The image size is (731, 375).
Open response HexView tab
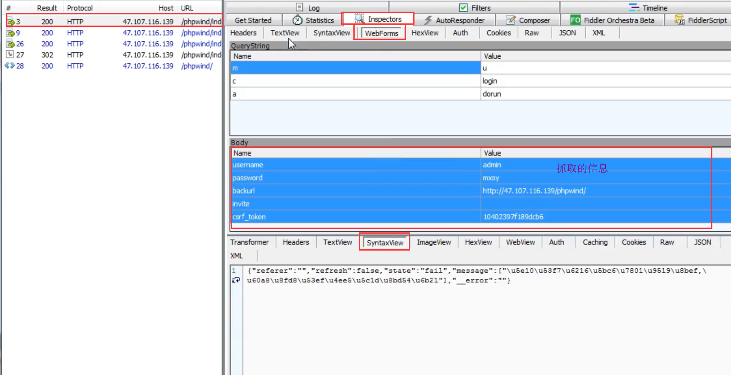point(478,242)
